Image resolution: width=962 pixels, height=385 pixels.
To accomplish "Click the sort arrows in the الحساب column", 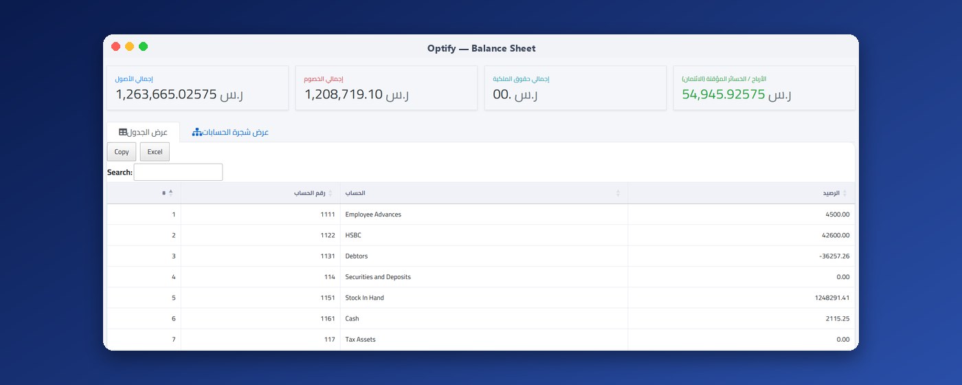I will [x=618, y=193].
